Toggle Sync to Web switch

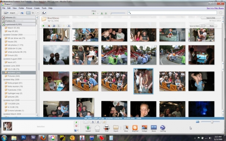click(202, 26)
